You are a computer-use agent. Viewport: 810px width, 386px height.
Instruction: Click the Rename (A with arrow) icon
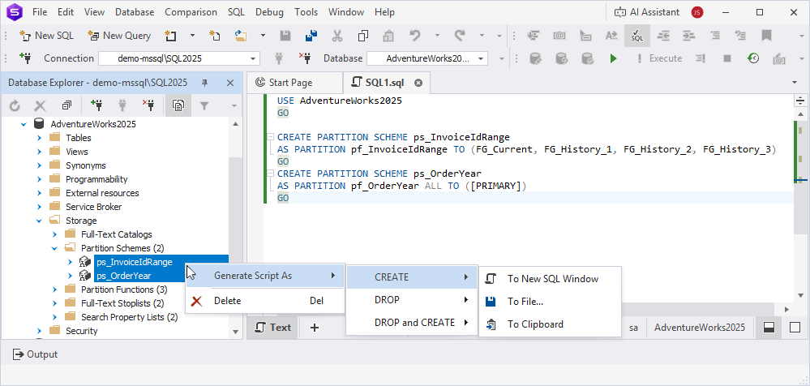point(611,36)
